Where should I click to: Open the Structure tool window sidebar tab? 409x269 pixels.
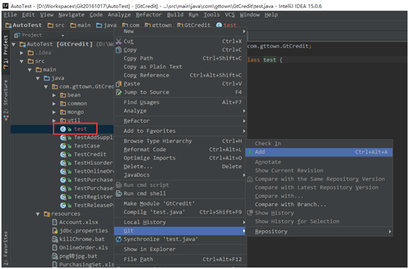click(x=5, y=100)
